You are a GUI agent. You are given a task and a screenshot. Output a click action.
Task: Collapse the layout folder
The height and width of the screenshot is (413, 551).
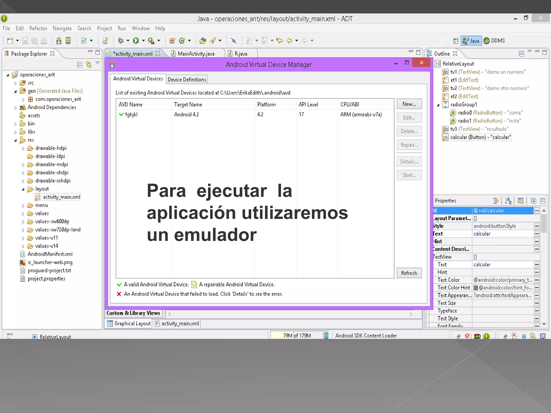point(23,189)
